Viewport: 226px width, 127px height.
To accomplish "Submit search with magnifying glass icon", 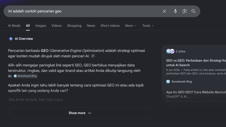I will coord(194,11).
